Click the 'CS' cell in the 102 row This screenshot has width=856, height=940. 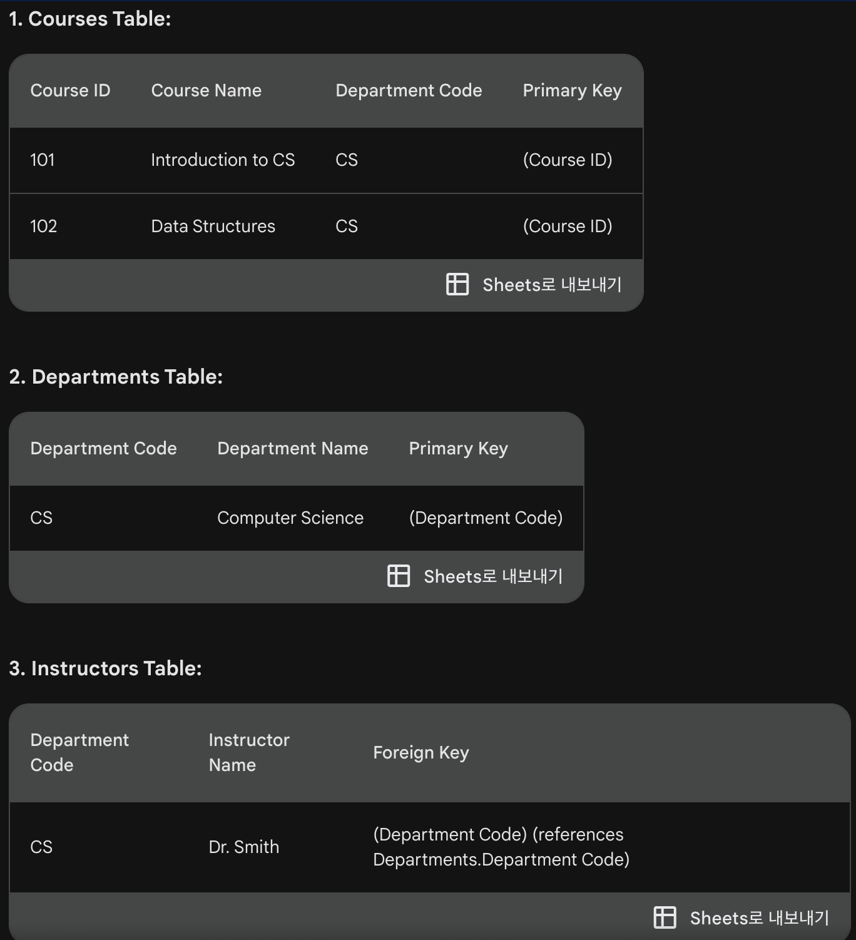347,227
